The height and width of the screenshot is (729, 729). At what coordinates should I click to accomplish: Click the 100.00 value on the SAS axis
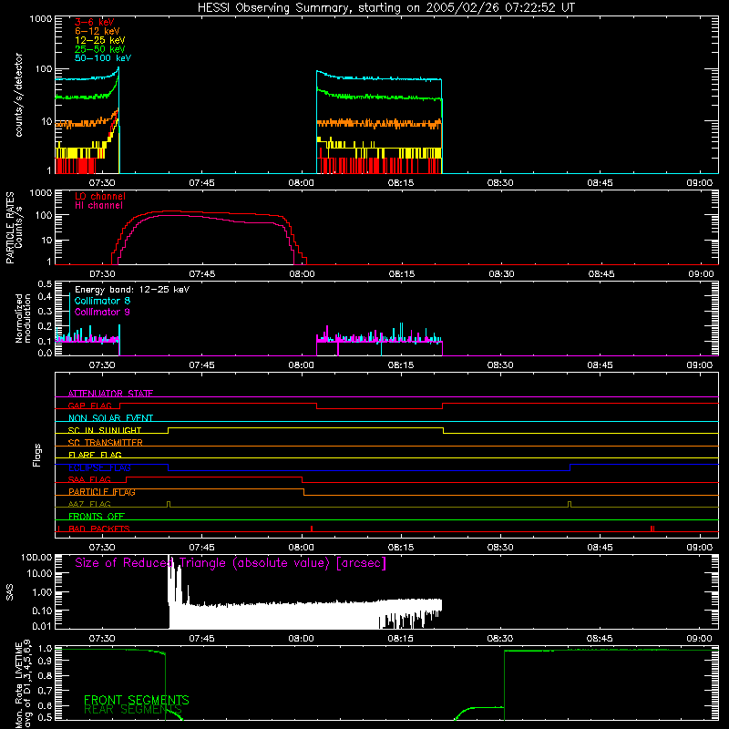point(36,558)
